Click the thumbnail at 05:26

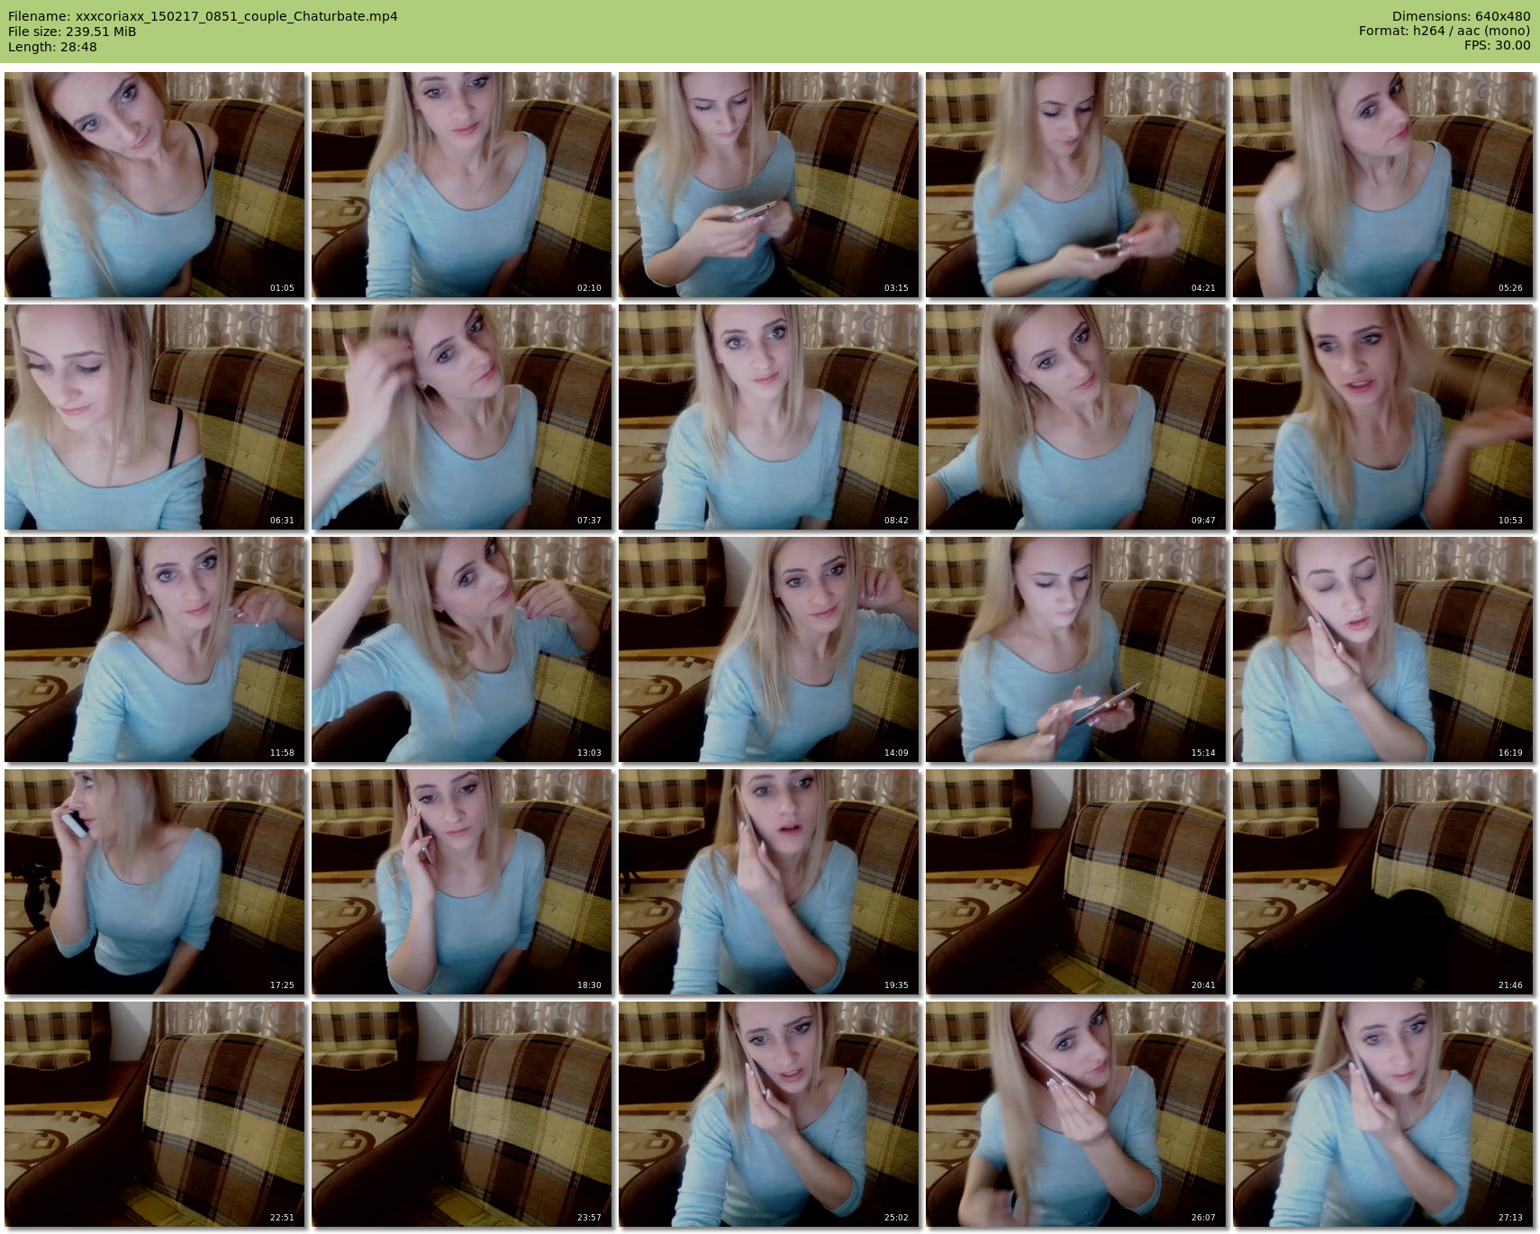point(1382,185)
